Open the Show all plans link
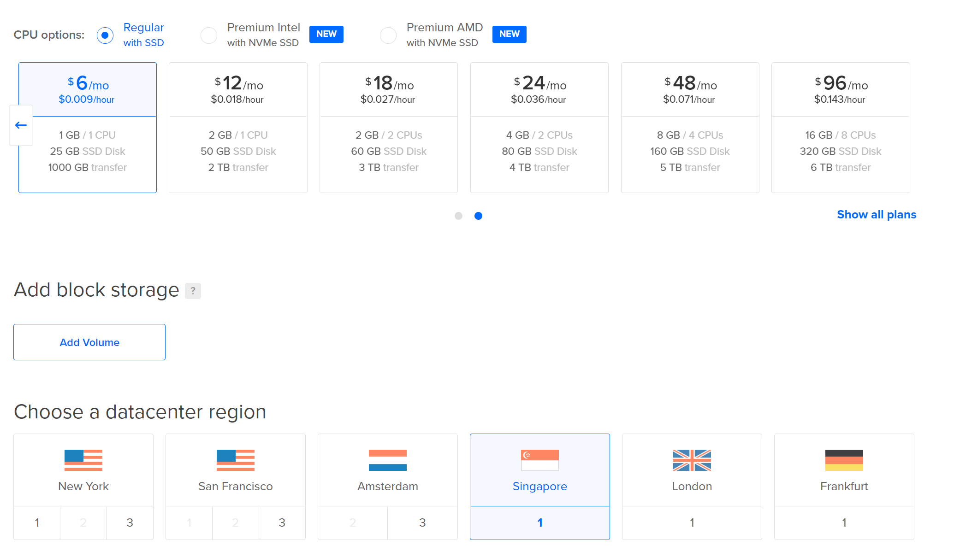The width and height of the screenshot is (960, 552). click(x=876, y=215)
